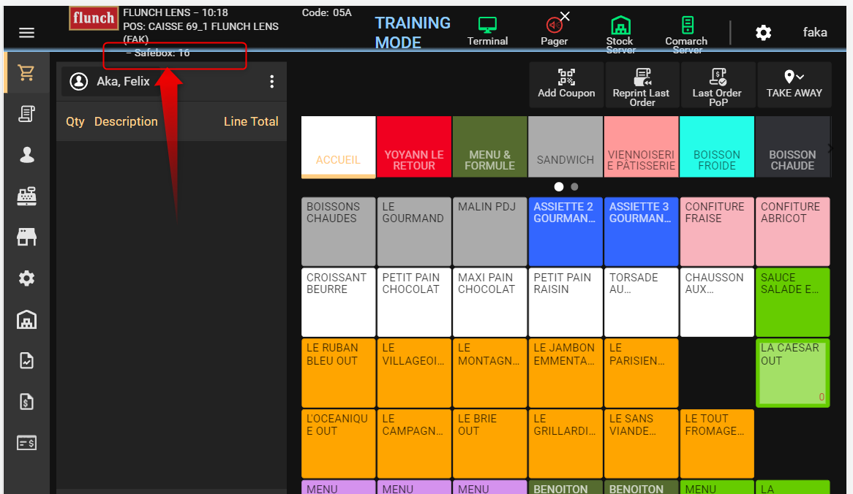This screenshot has height=494, width=853.
Task: Expand the TAKE AWAY order type dropdown
Action: 794,85
